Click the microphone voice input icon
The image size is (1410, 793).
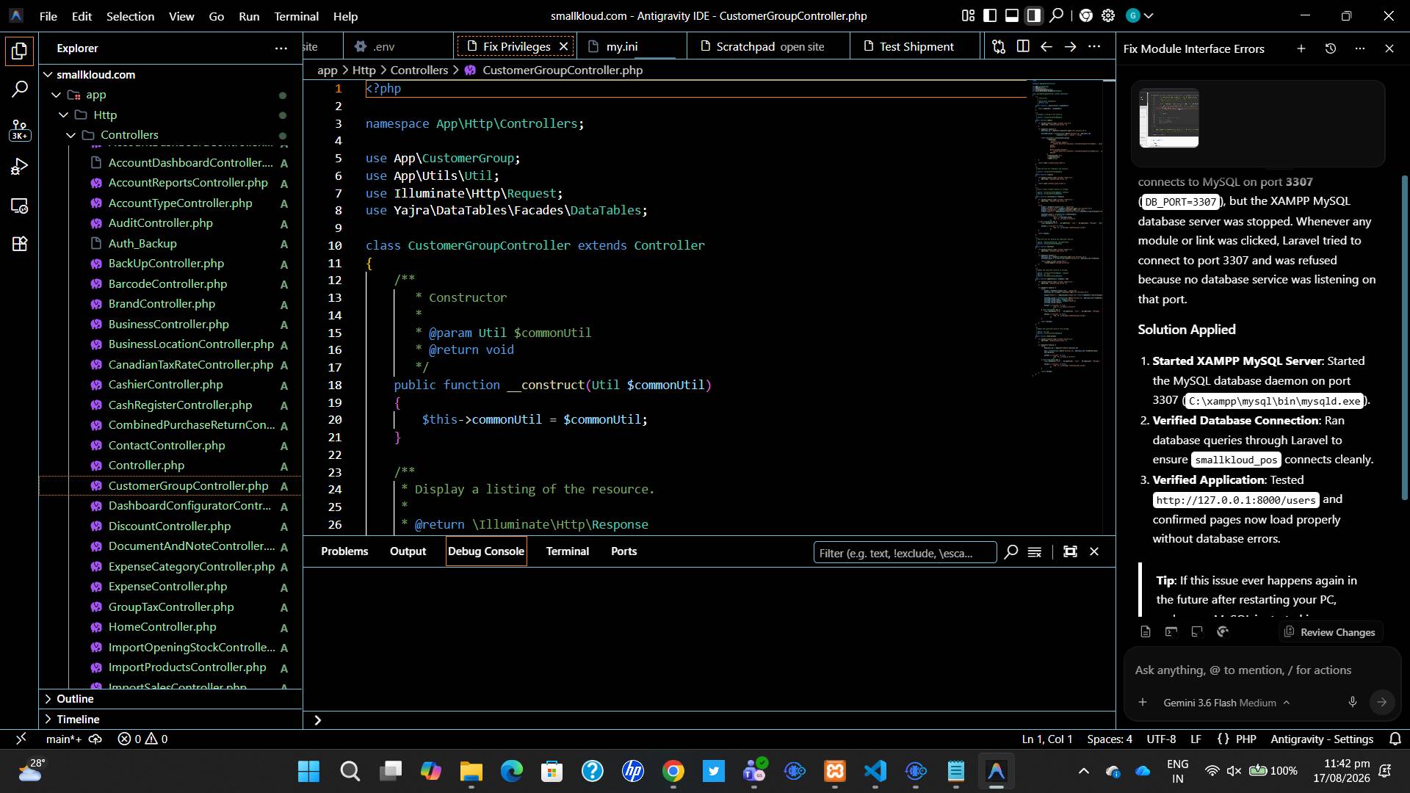tap(1352, 702)
